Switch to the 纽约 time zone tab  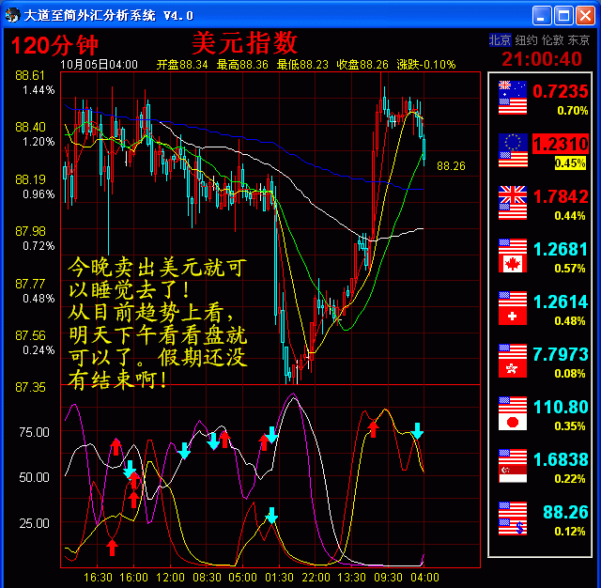pyautogui.click(x=526, y=39)
